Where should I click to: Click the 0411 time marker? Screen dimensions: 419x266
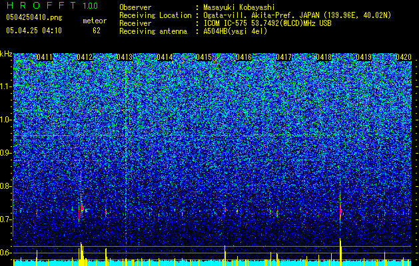point(45,57)
